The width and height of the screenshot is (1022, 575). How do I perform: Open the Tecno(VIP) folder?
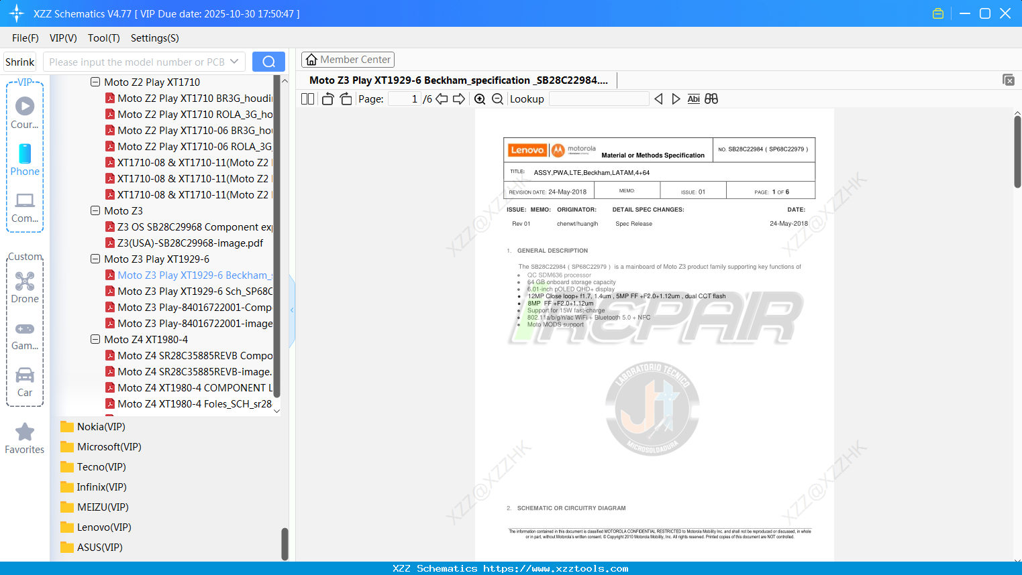coord(93,467)
